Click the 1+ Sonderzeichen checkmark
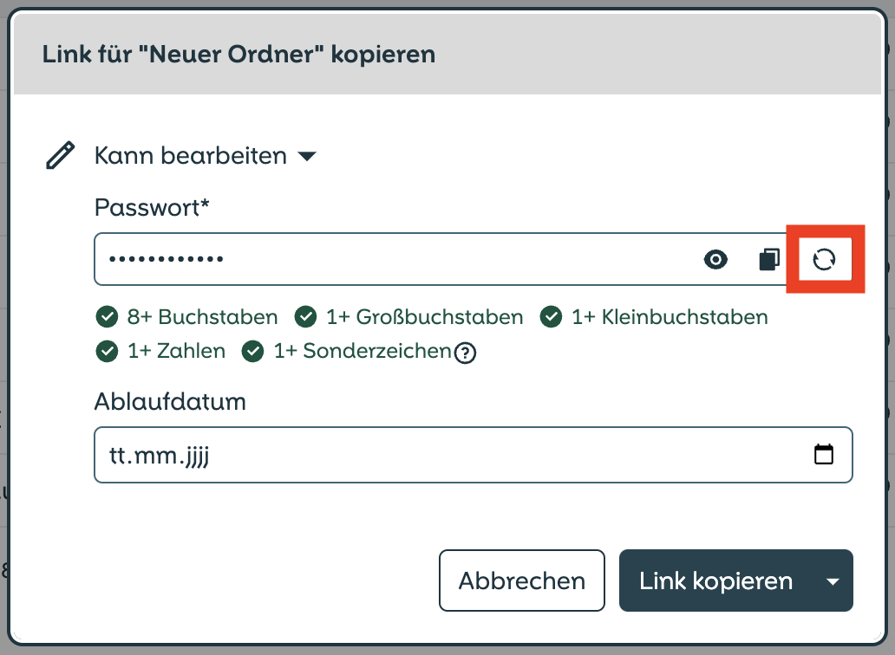Image resolution: width=895 pixels, height=655 pixels. [x=253, y=351]
